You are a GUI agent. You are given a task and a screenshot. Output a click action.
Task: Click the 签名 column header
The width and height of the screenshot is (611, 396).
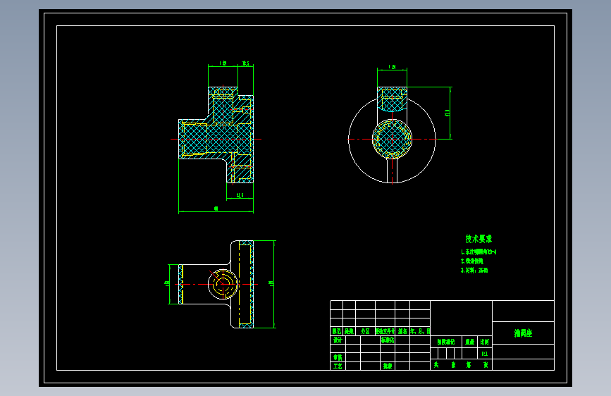[x=402, y=331]
